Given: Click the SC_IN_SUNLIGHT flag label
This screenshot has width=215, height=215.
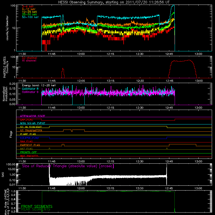Looking at the screenshot, I should 31,127.
